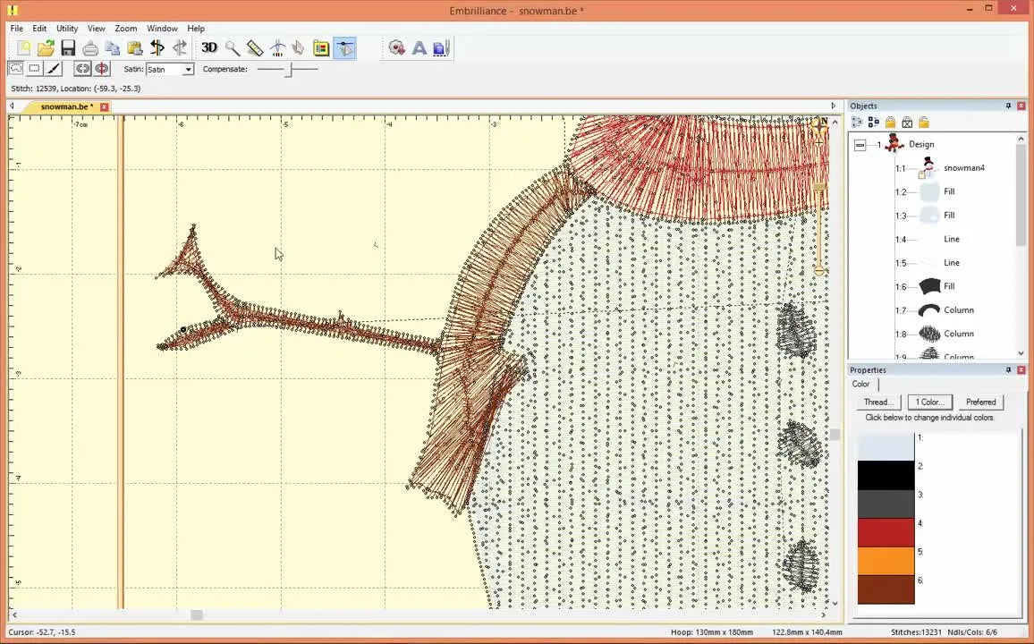Pin the Objects panel

pos(1008,106)
